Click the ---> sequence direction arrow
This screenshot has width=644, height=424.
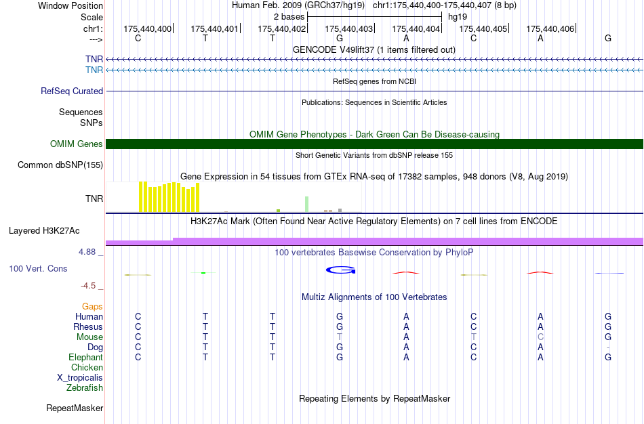tap(96, 39)
